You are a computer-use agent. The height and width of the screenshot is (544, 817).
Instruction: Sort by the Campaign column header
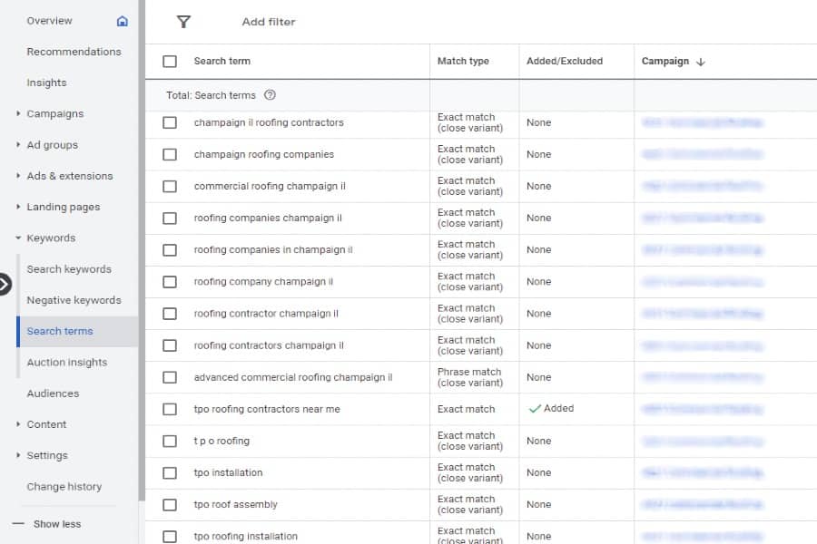pyautogui.click(x=664, y=61)
